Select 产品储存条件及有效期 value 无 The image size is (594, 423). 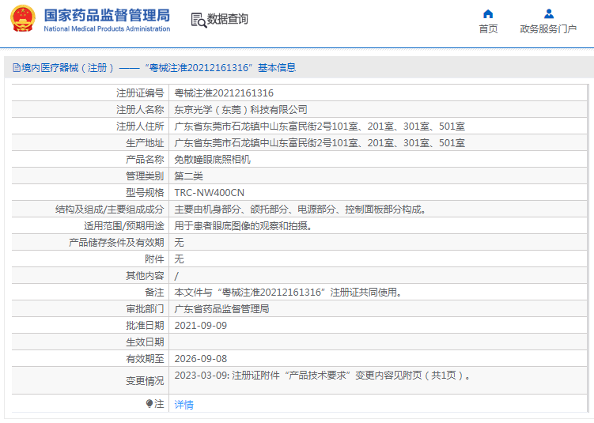point(179,243)
